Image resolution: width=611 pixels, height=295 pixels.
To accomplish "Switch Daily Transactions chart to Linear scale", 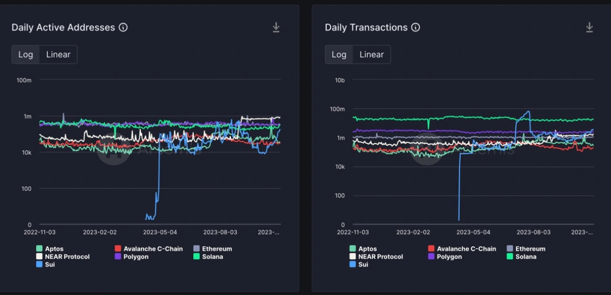I will click(371, 54).
